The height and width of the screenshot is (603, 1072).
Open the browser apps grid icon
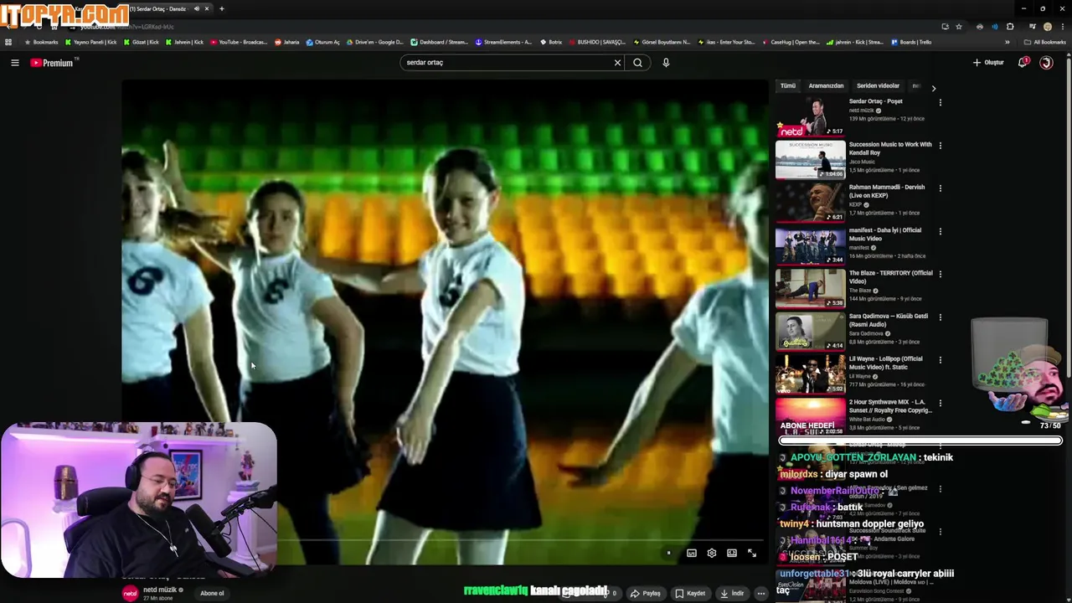click(x=8, y=42)
